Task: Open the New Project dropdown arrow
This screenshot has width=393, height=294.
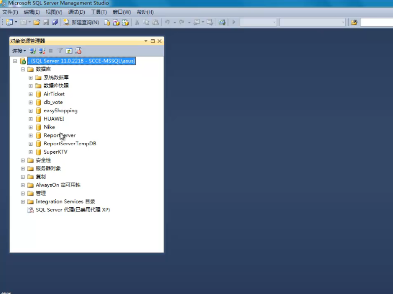Action: [x=16, y=22]
